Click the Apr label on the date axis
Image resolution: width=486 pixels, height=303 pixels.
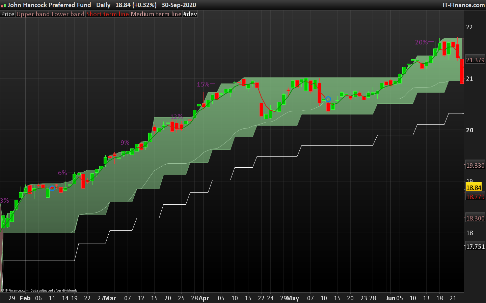coord(204,298)
